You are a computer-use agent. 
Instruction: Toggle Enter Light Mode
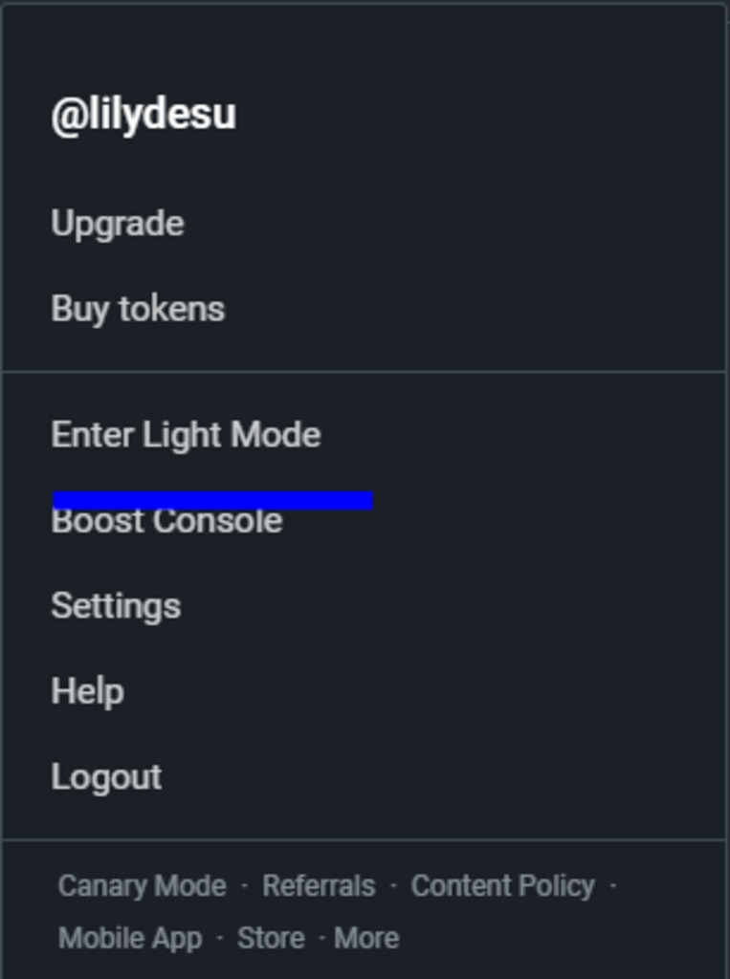186,435
